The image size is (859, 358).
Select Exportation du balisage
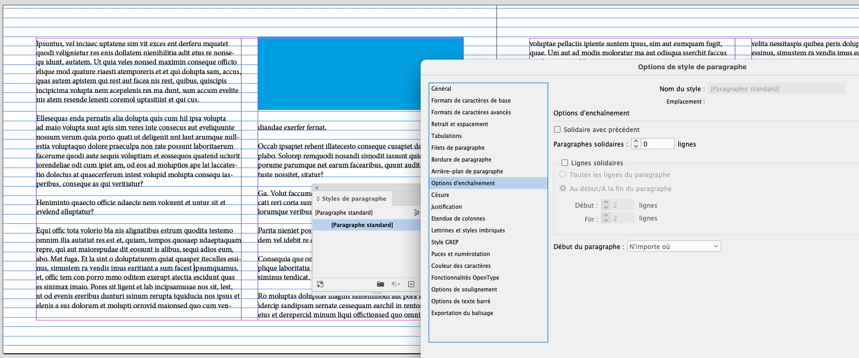[488, 313]
